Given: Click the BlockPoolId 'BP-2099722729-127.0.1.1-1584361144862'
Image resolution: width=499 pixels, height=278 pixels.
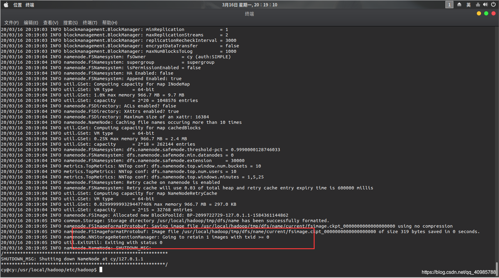Looking at the screenshot, I should click(x=238, y=215).
